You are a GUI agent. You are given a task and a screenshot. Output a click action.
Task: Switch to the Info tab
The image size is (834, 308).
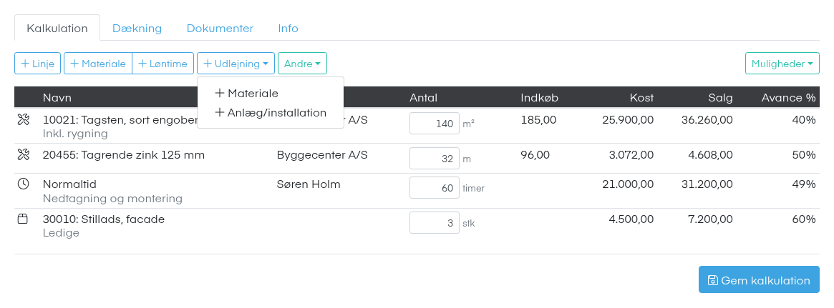pyautogui.click(x=288, y=28)
